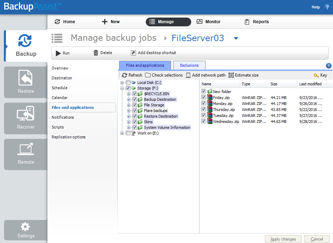Open the Restore section icon
Viewport: 333px width, 243px height.
(x=26, y=78)
